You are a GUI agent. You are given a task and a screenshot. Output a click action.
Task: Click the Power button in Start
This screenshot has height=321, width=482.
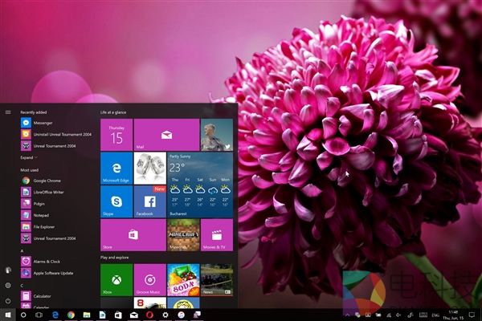coord(8,301)
